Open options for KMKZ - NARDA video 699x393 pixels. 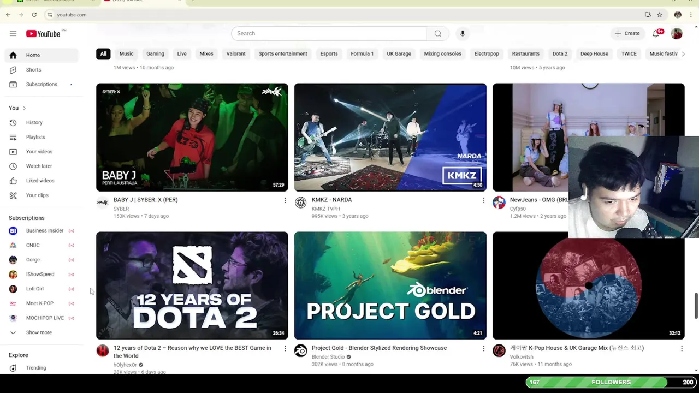[483, 200]
